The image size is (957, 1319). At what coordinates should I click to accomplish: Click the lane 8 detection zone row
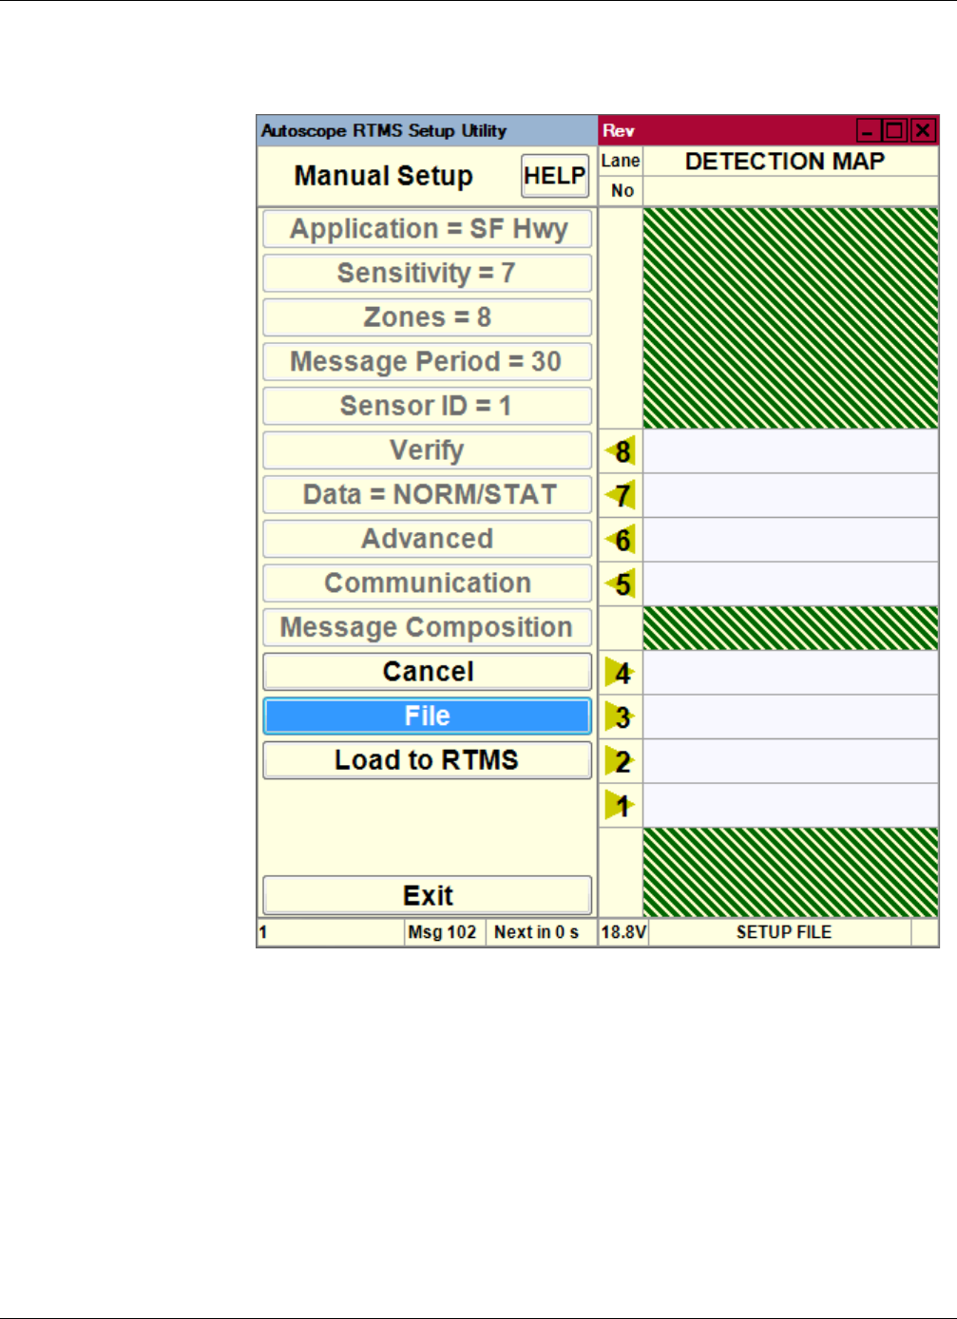(x=791, y=451)
